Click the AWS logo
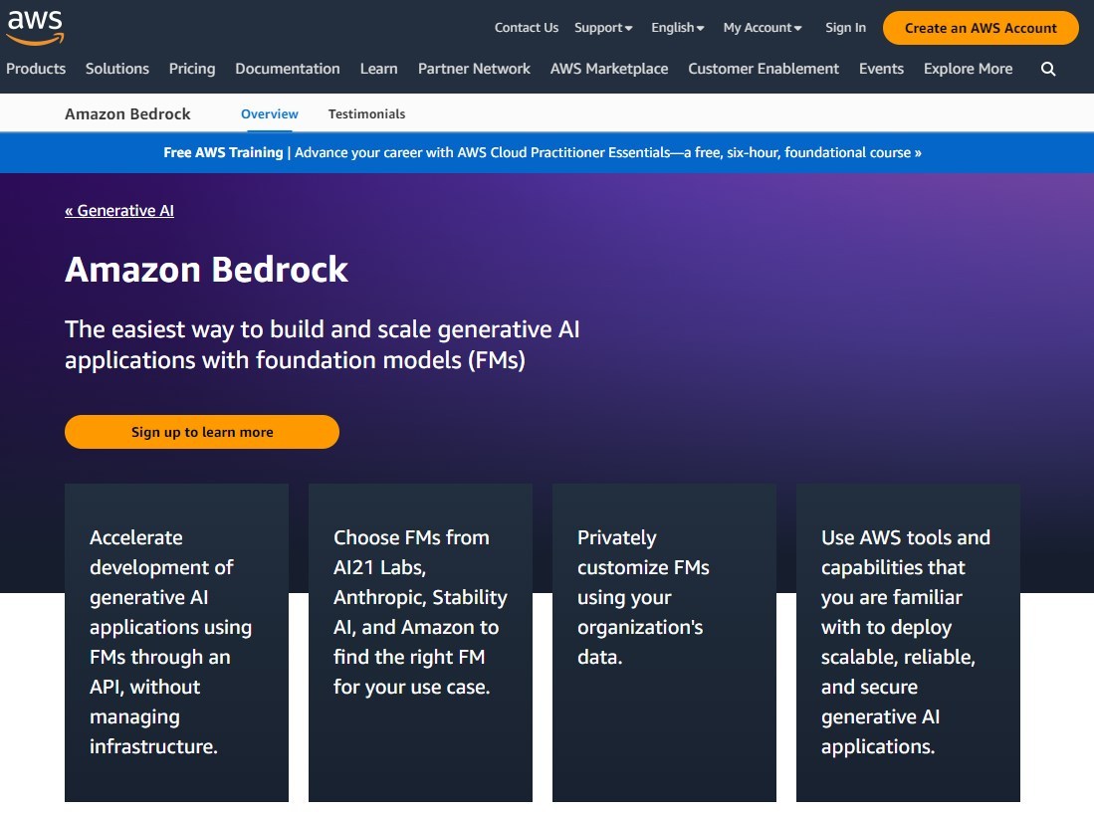1094x813 pixels. [36, 28]
